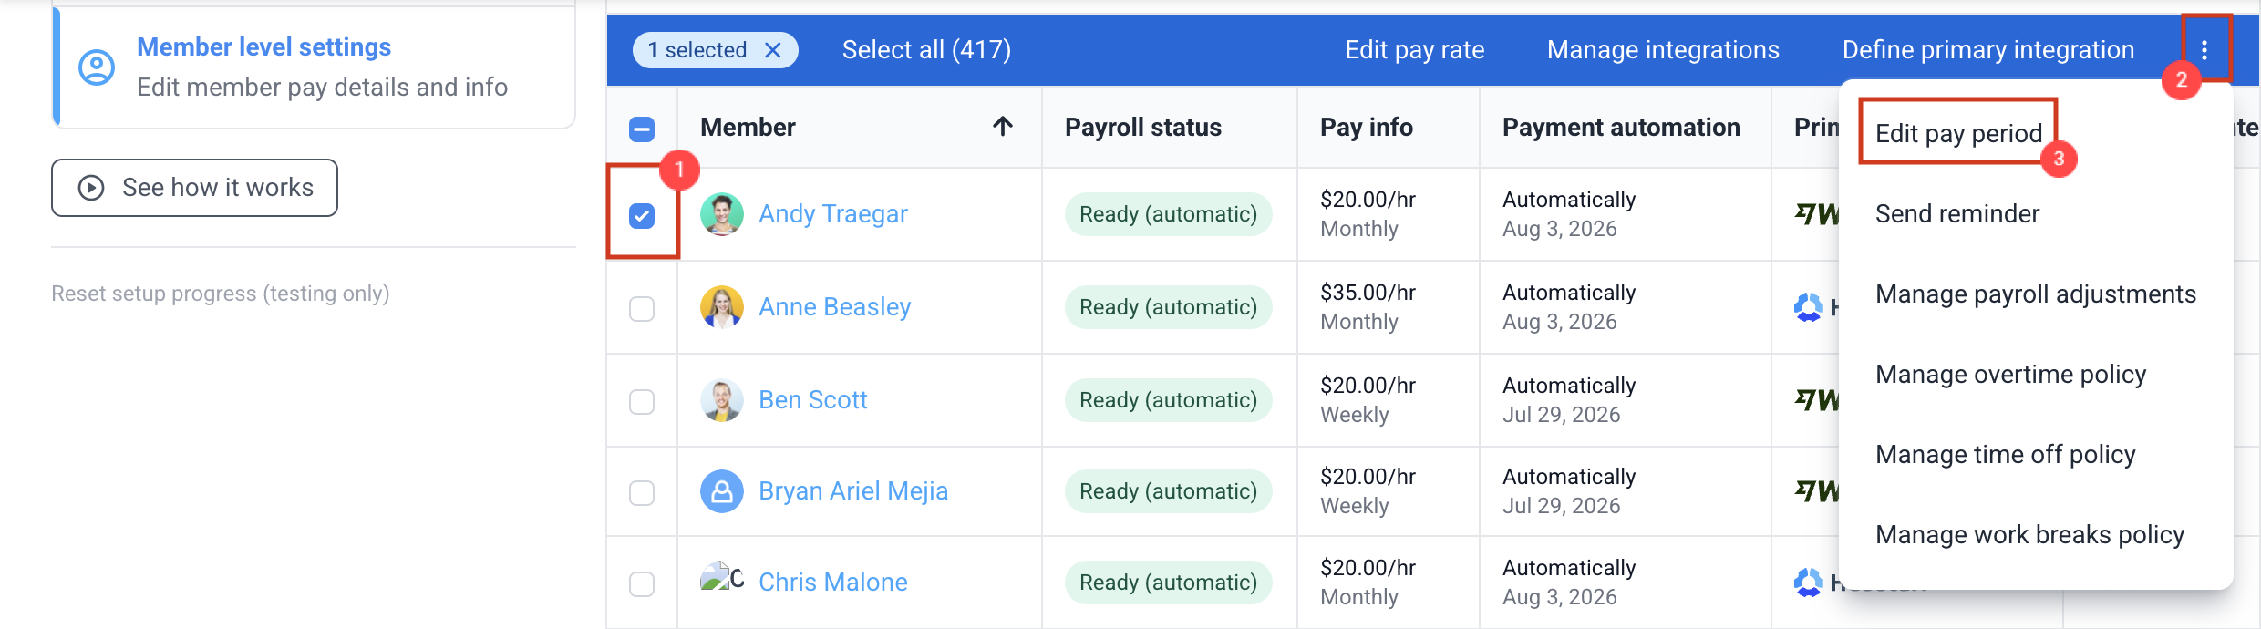This screenshot has height=629, width=2261.
Task: Choose Edit pay period from menu
Action: 1958,134
